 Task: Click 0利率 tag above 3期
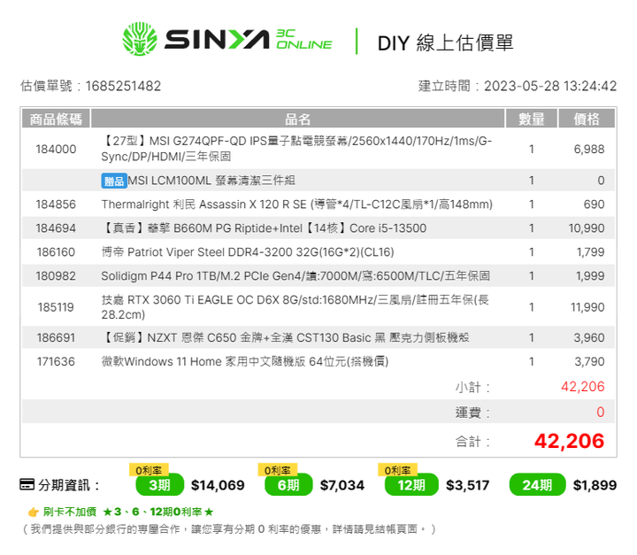[x=149, y=470]
